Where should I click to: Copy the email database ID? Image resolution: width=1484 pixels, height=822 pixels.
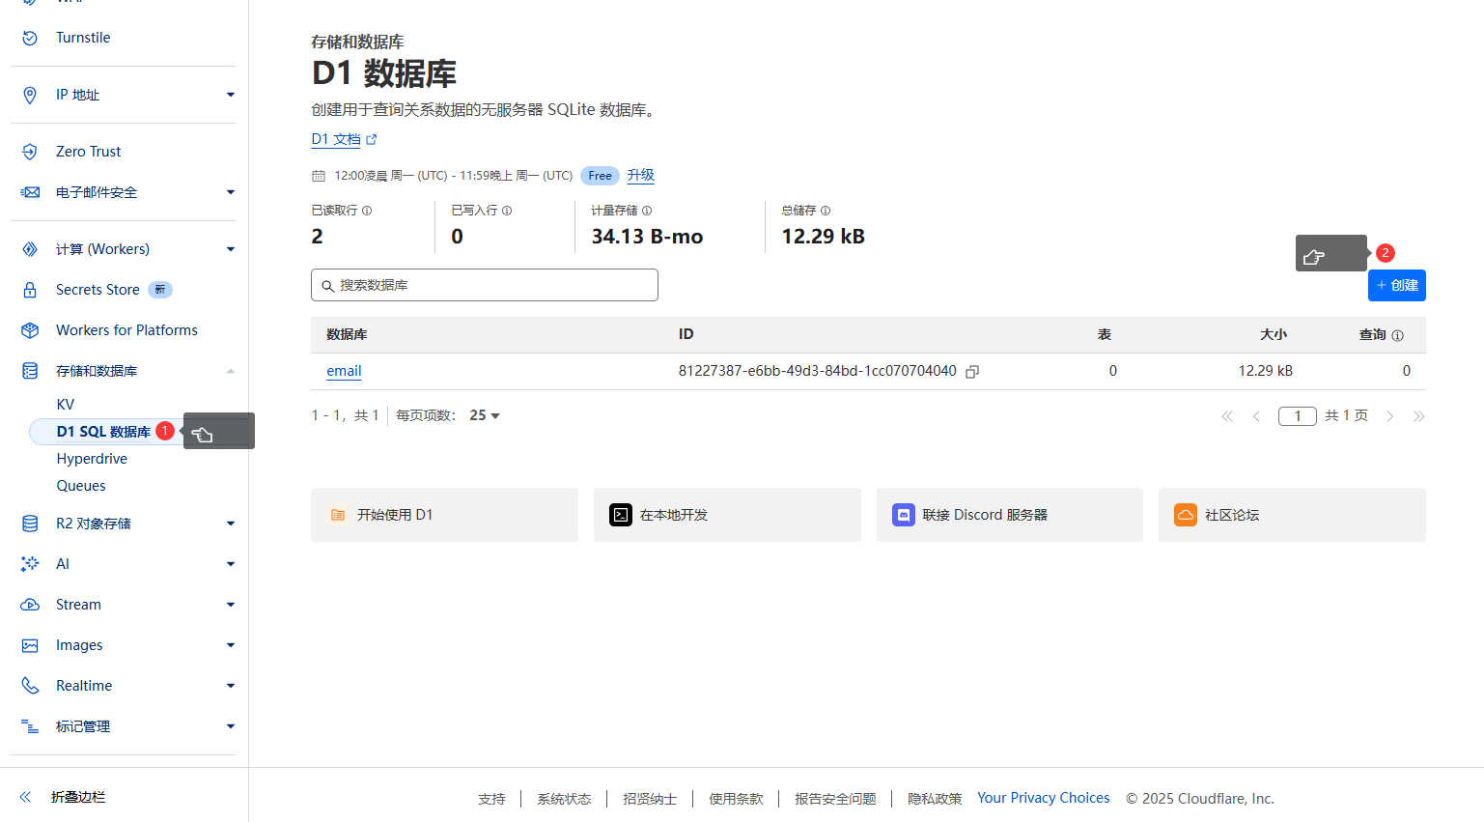coord(971,371)
